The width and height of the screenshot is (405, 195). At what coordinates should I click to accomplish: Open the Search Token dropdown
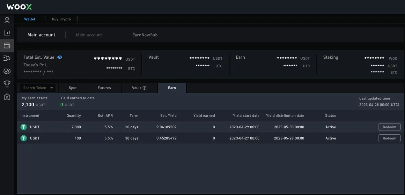38,88
